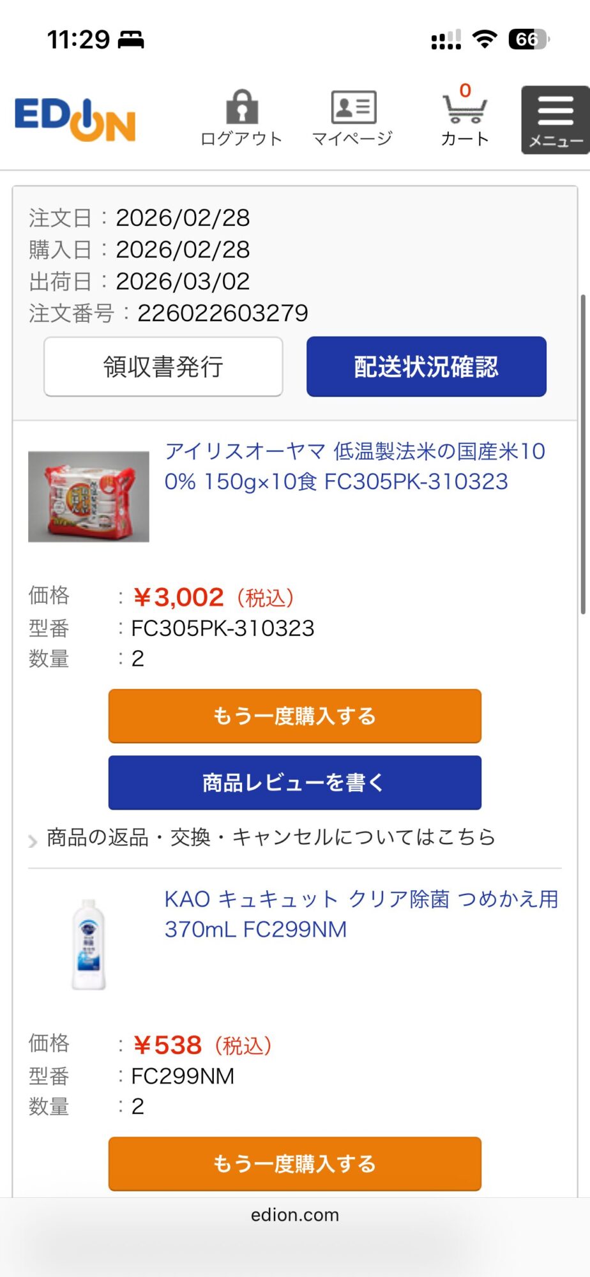The height and width of the screenshot is (1277, 590).
Task: Open the Iris Ohyama rice product thumbnail
Action: pos(89,497)
